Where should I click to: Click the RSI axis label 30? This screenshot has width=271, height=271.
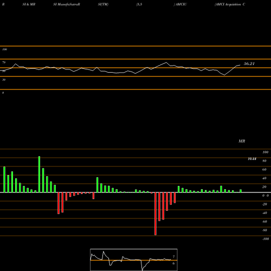[4, 80]
